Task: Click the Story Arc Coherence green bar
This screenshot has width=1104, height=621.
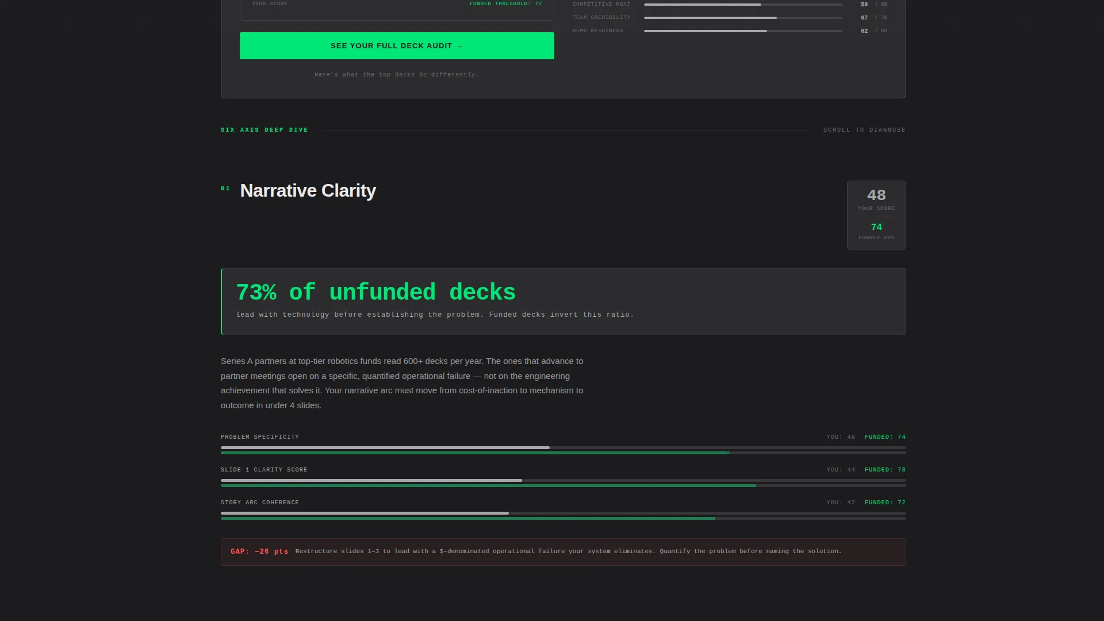Action: click(563, 519)
